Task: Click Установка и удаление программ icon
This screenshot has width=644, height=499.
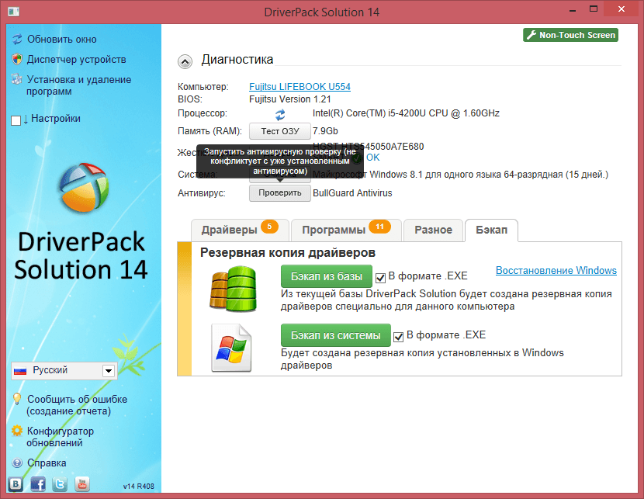Action: click(x=17, y=79)
